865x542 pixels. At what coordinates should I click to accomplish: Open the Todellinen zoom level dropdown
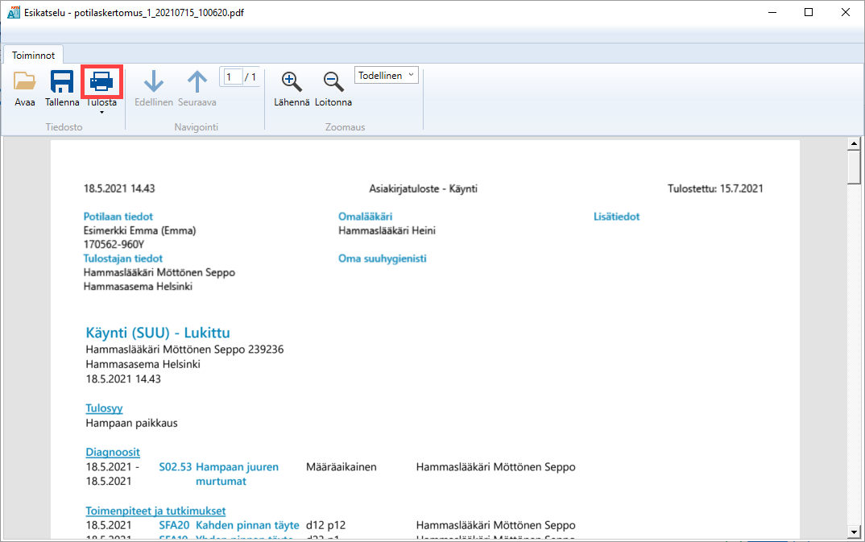click(x=386, y=75)
